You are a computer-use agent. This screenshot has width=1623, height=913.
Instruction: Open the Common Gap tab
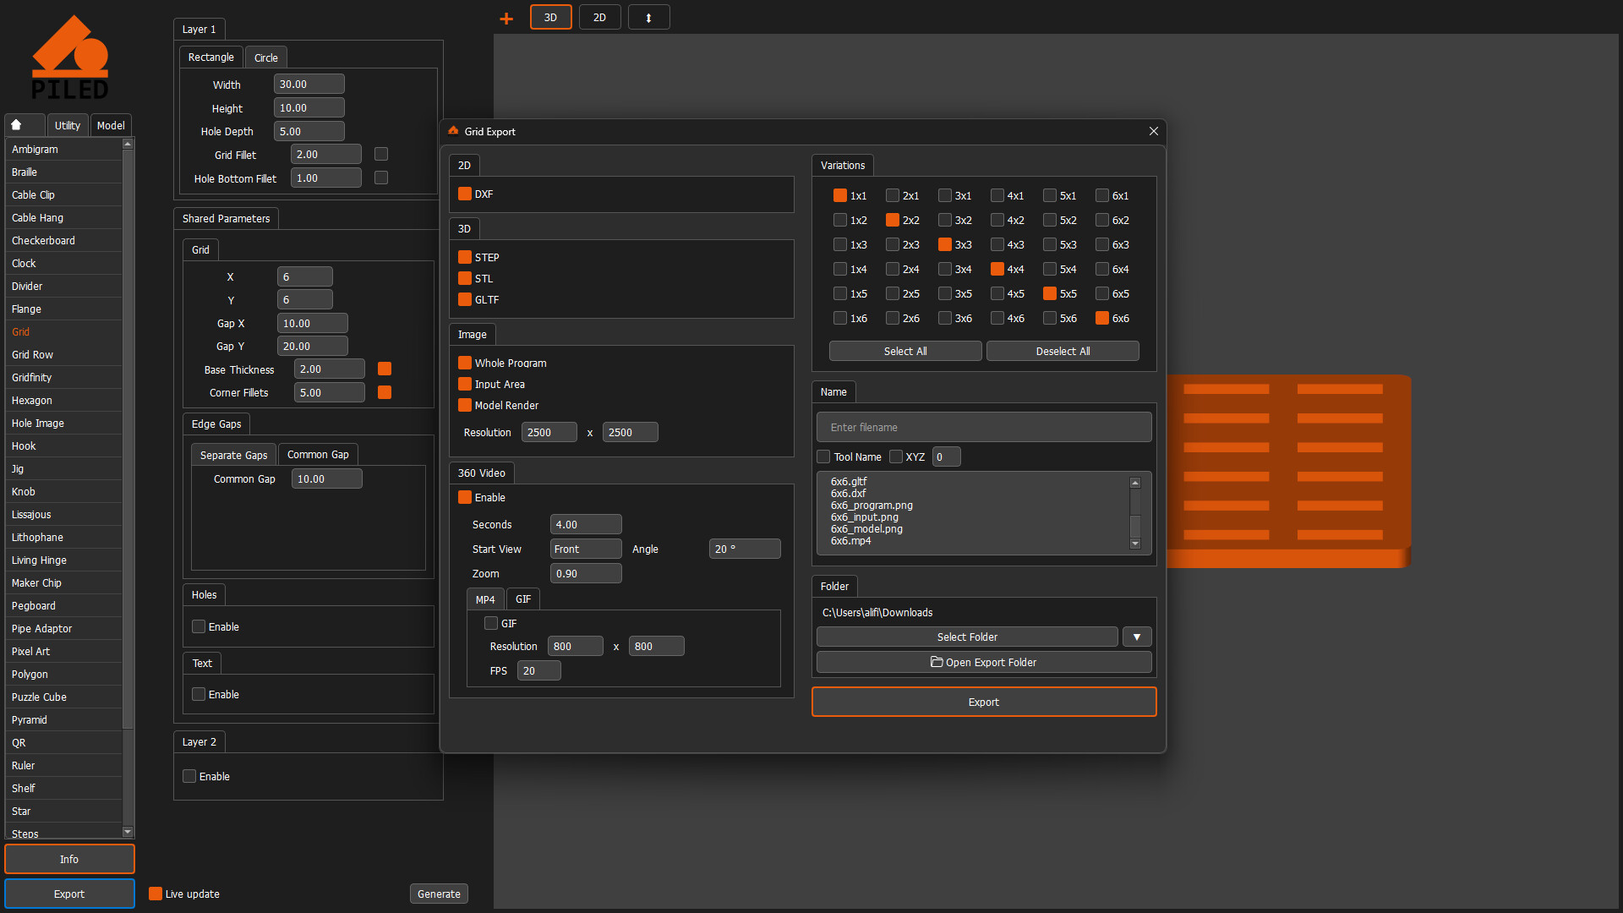click(x=317, y=454)
